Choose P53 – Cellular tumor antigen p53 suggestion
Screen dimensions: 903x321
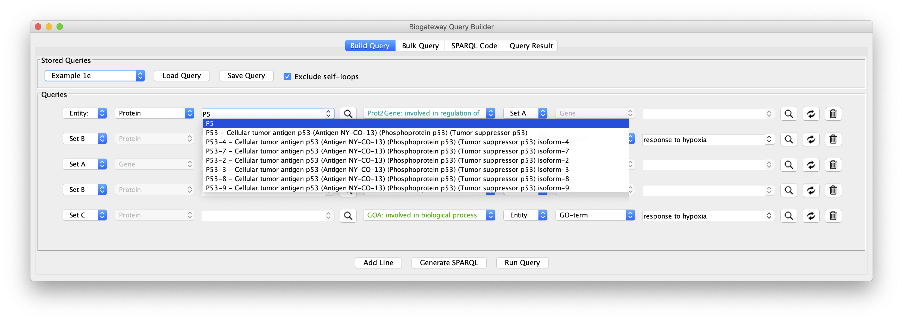click(x=416, y=133)
